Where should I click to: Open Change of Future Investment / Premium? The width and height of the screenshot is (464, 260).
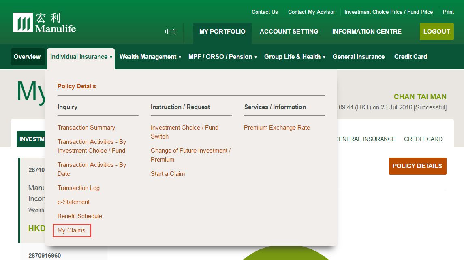190,155
